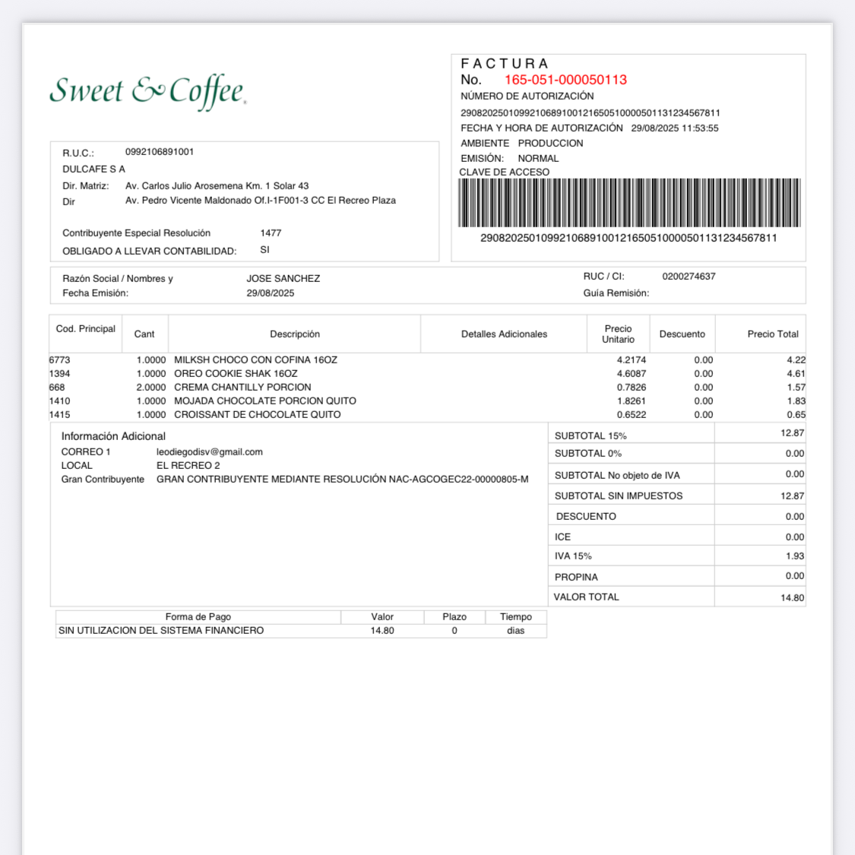Viewport: 855px width, 855px height.
Task: Click the Precio Unitario column header
Action: pos(619,334)
